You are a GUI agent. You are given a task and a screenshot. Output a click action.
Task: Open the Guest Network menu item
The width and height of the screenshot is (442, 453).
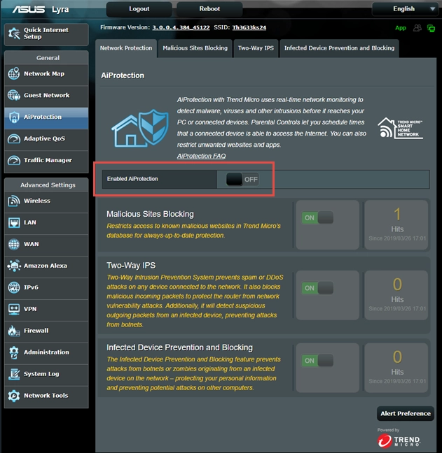point(46,95)
